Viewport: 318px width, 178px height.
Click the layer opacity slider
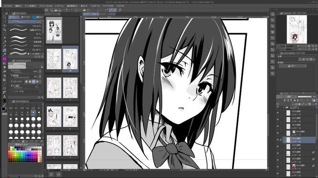click(304, 97)
